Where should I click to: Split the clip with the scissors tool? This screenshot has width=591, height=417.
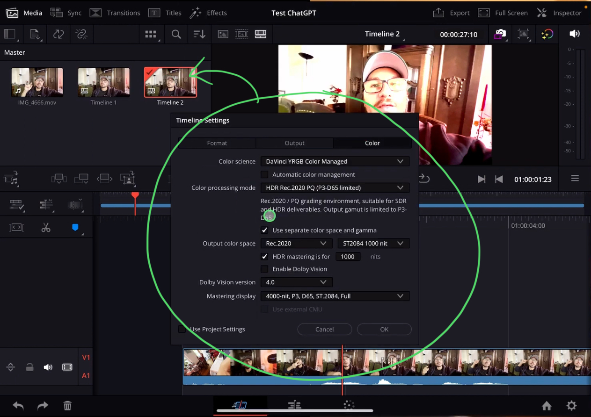45,227
